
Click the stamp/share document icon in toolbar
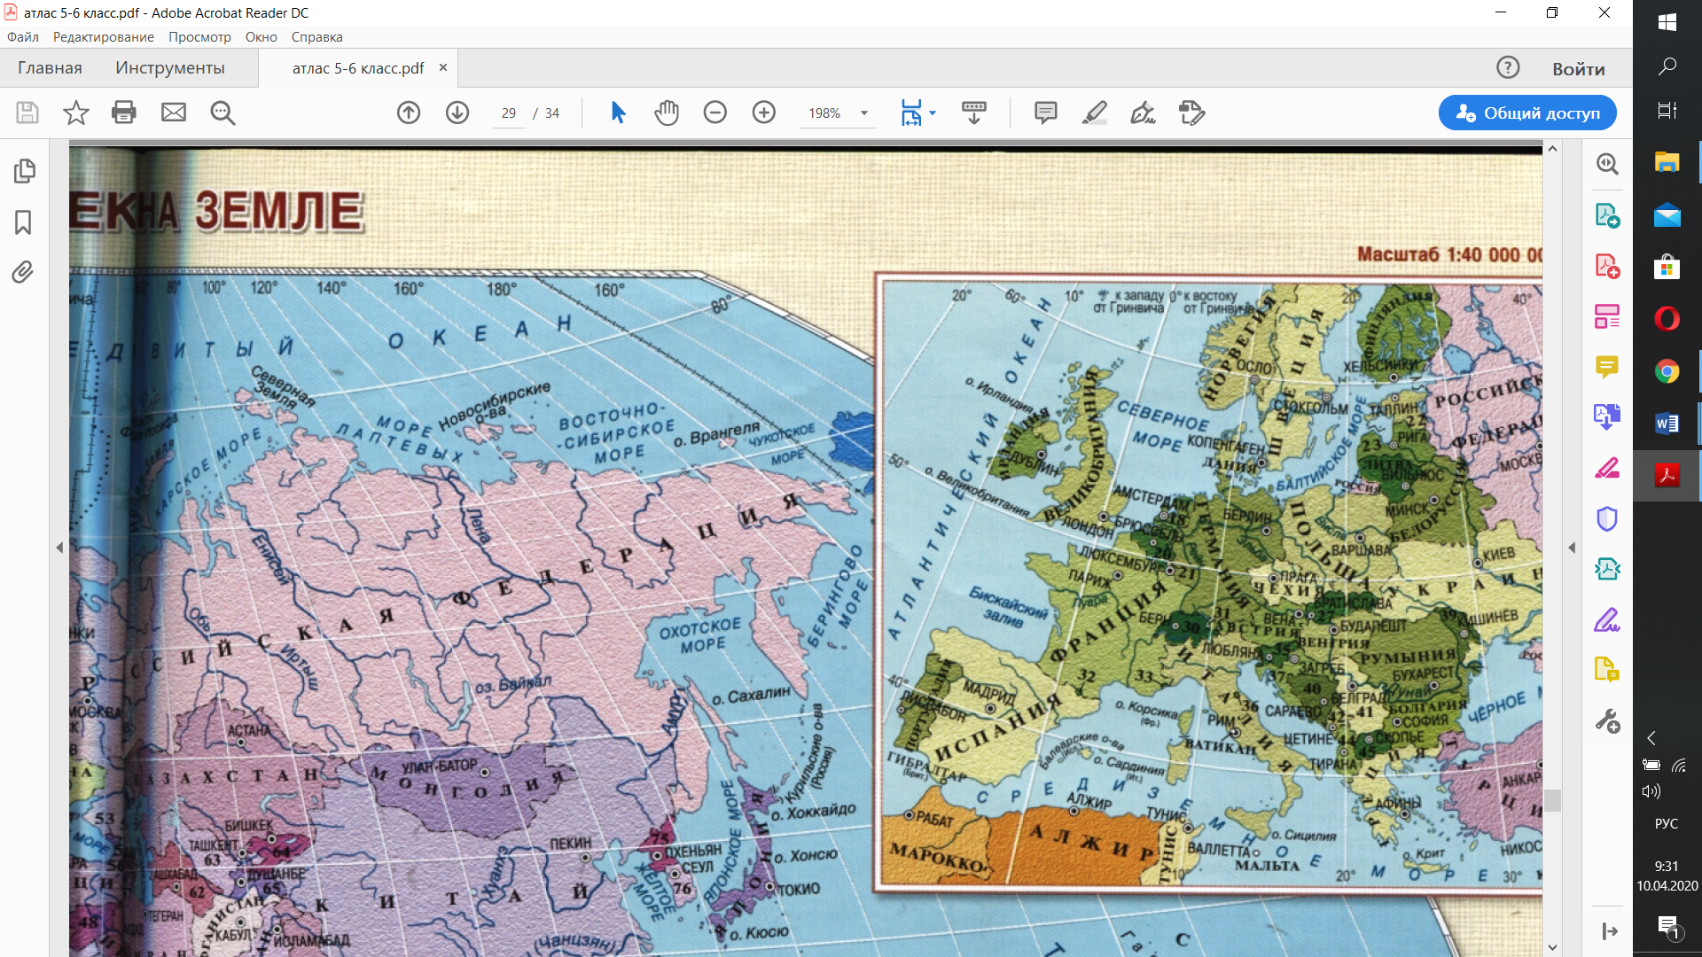point(1192,113)
